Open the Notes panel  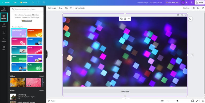coord(52,101)
